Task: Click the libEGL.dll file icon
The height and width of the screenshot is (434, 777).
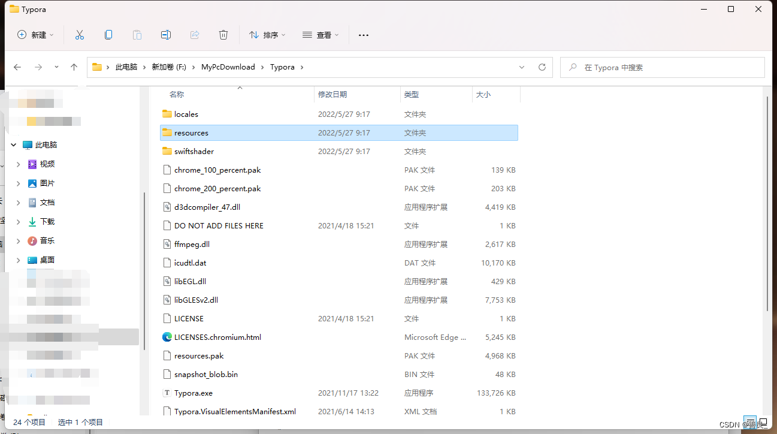Action: point(167,281)
